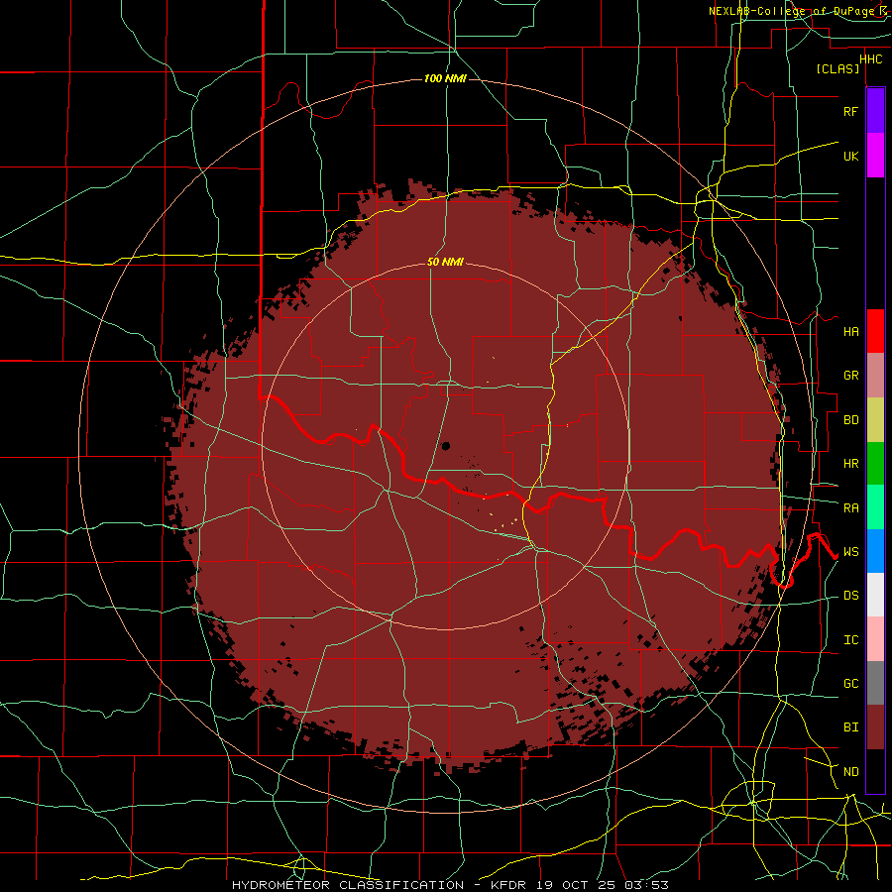Click the UK legend label
Viewport: 892px width, 892px height.
tap(850, 157)
